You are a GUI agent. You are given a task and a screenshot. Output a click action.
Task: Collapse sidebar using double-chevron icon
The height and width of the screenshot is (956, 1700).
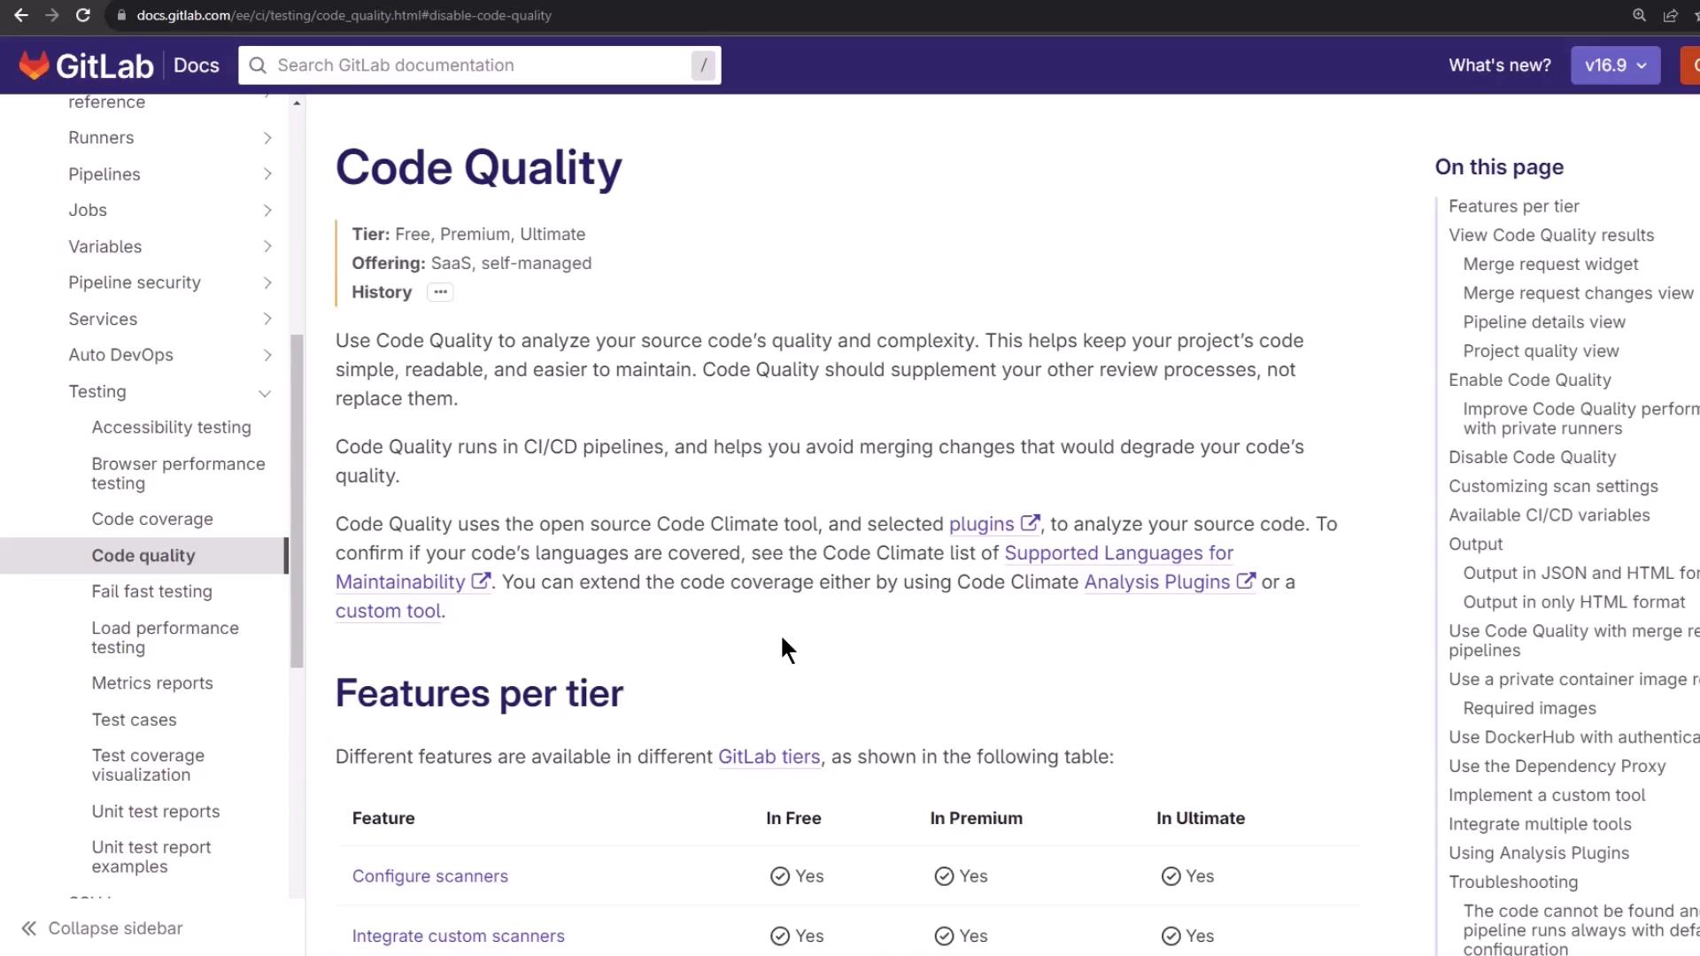tap(29, 928)
